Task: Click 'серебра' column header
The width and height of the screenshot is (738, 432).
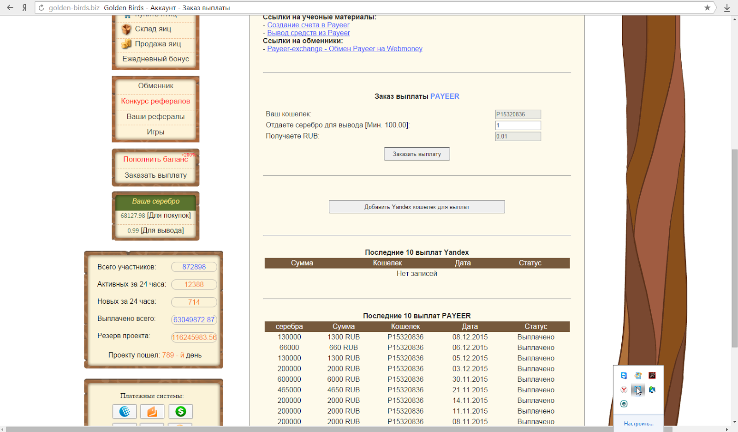Action: [x=289, y=326]
